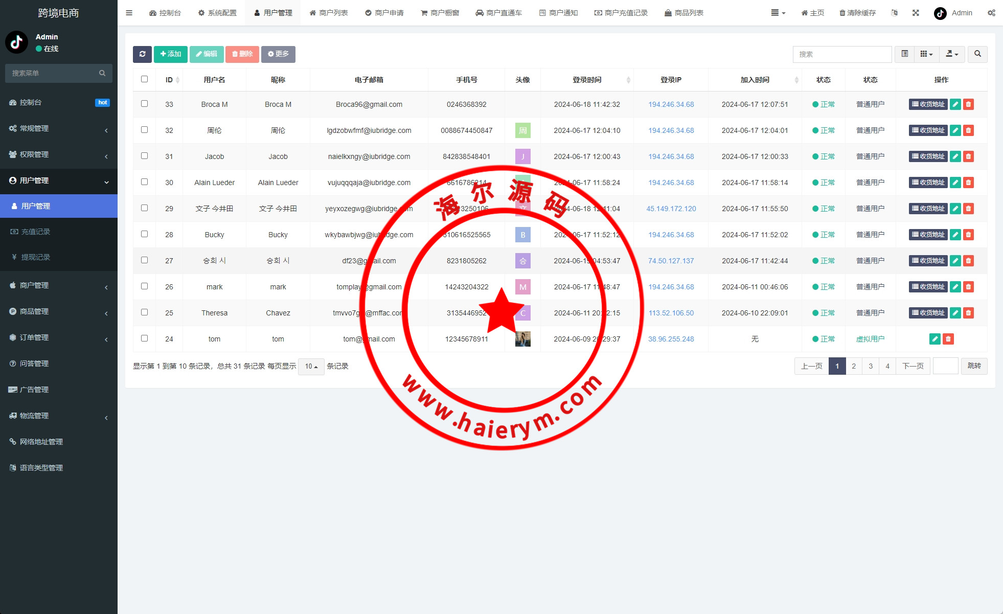Click the magnifier search button beside table tools

977,54
